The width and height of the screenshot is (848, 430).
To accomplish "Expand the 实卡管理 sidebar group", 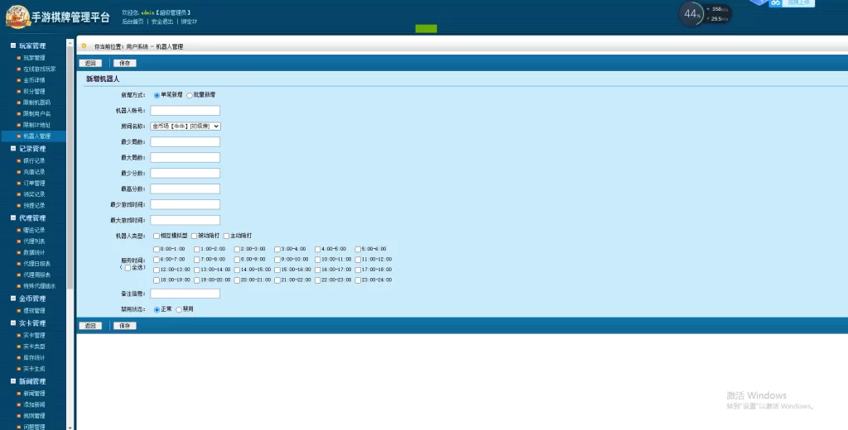I will point(32,323).
